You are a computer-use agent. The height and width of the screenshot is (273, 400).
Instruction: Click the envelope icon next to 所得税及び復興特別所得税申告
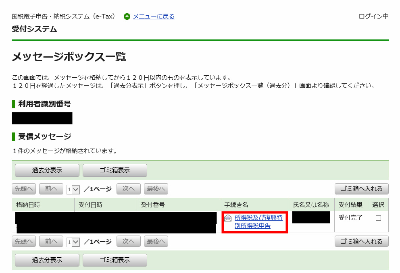[x=228, y=218]
